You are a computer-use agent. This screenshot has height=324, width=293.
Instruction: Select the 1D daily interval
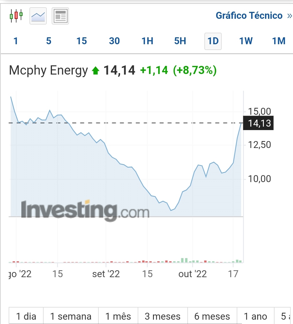213,41
